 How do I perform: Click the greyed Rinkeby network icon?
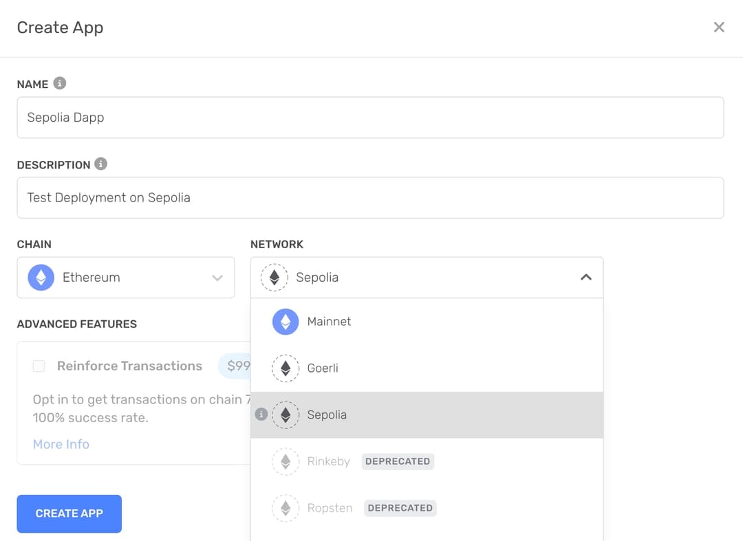coord(285,461)
